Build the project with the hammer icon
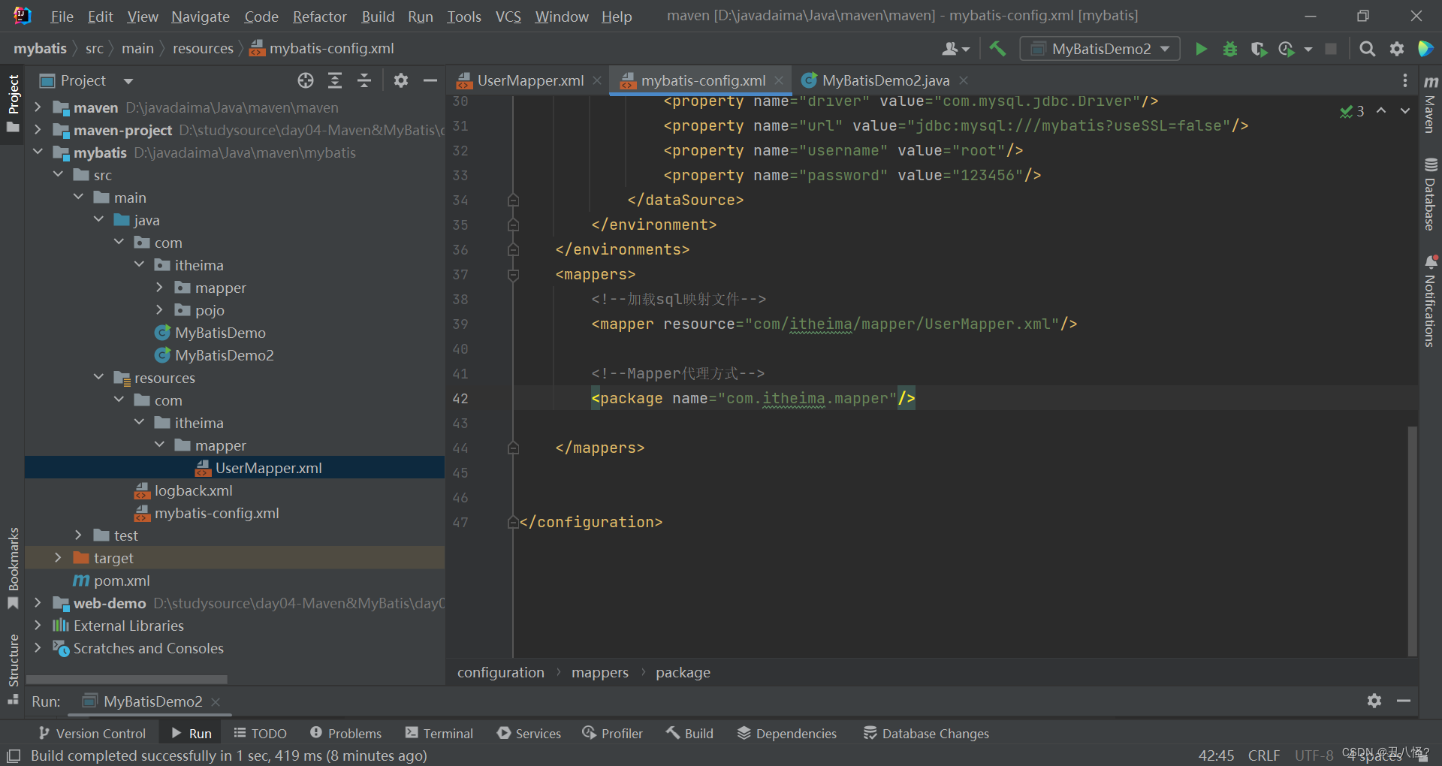Viewport: 1442px width, 766px height. [997, 48]
